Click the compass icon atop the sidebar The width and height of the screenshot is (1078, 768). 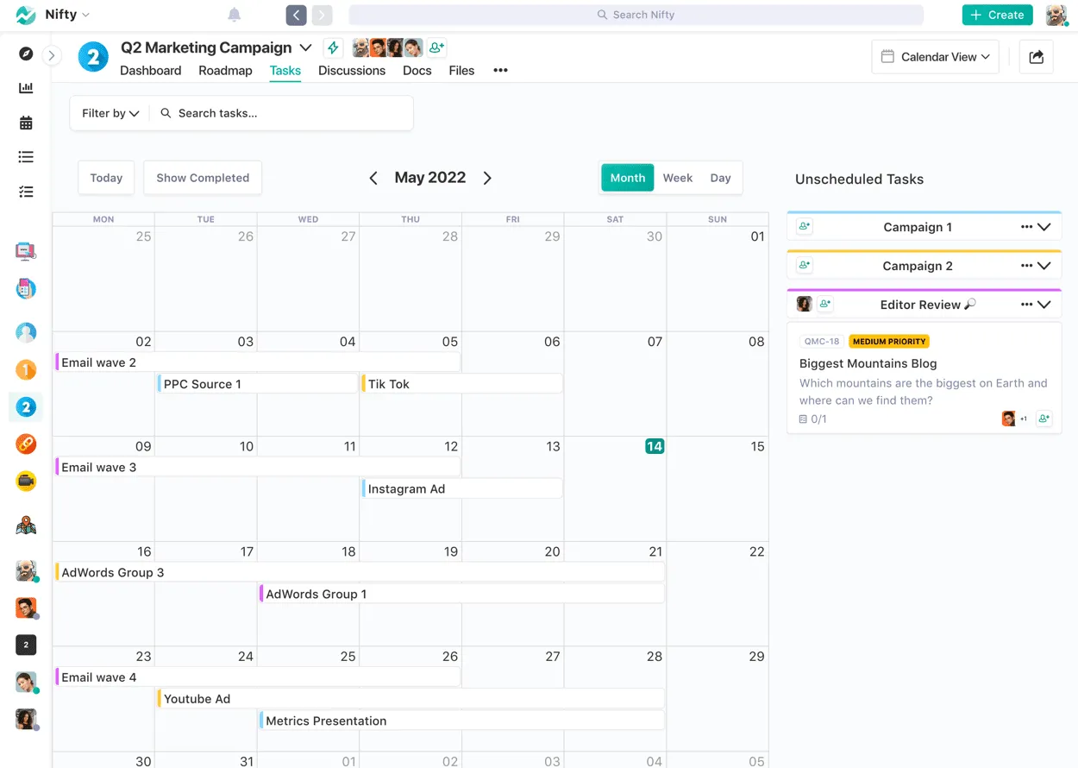tap(25, 54)
